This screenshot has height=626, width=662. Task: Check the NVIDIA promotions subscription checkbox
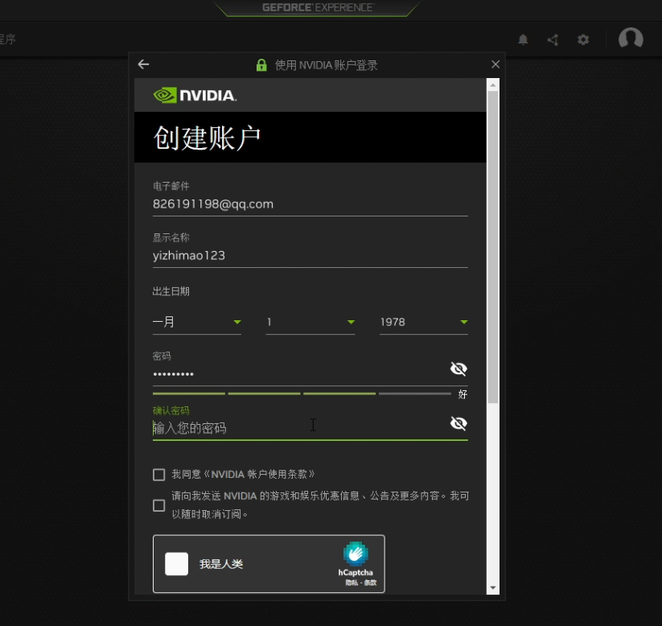coord(158,505)
